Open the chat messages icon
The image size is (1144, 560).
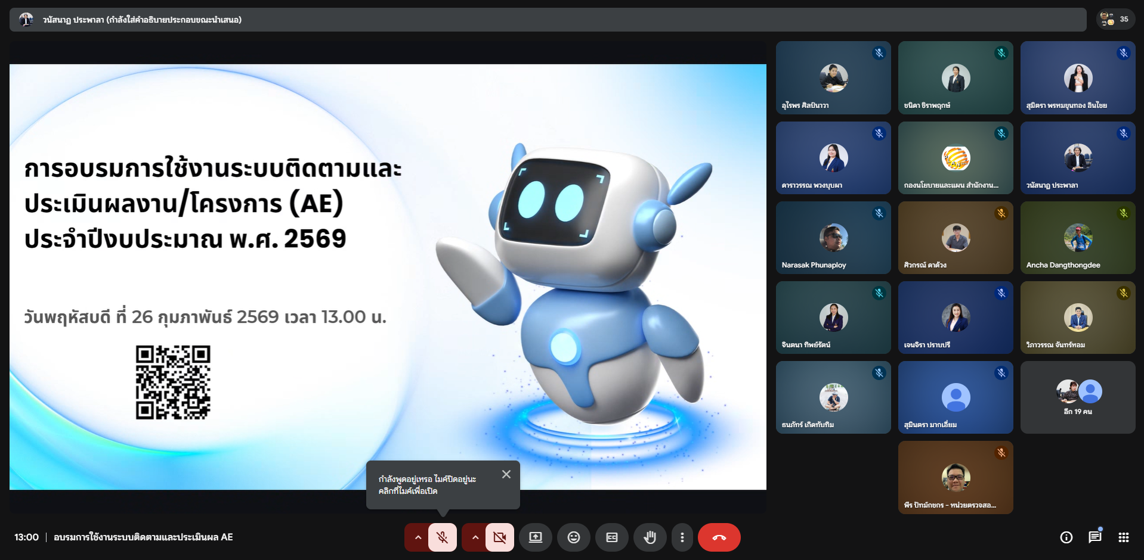[1094, 537]
